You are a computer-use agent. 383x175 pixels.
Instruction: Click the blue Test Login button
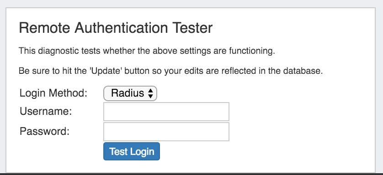click(x=132, y=151)
